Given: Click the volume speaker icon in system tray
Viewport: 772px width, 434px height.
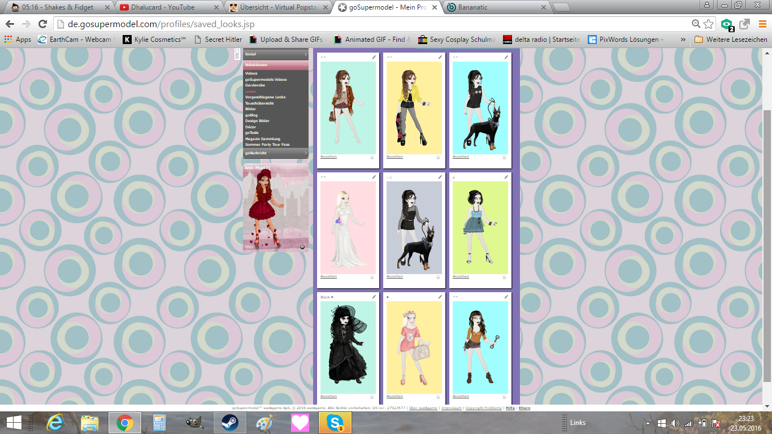Looking at the screenshot, I should click(x=675, y=423).
